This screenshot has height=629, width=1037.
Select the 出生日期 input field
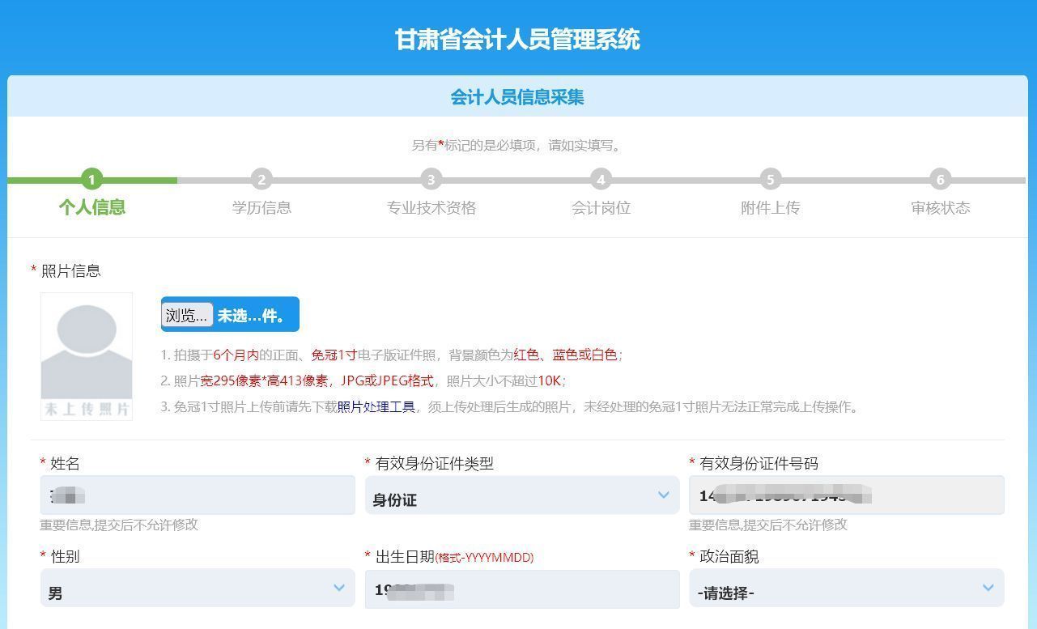tap(522, 589)
